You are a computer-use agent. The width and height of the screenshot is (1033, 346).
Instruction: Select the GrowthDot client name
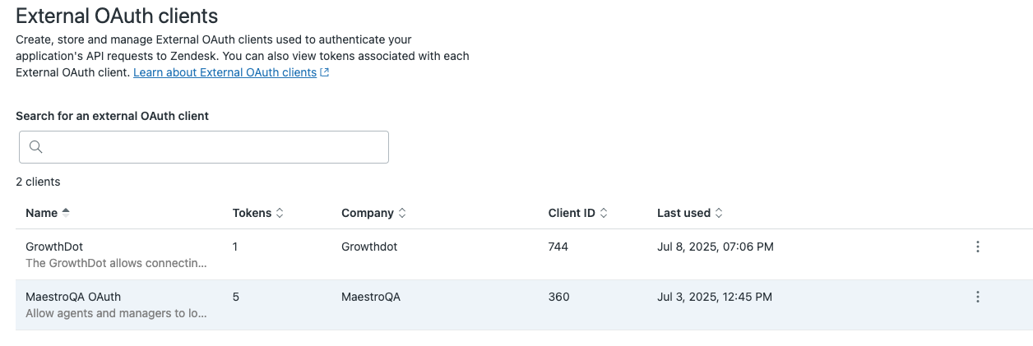click(x=54, y=247)
